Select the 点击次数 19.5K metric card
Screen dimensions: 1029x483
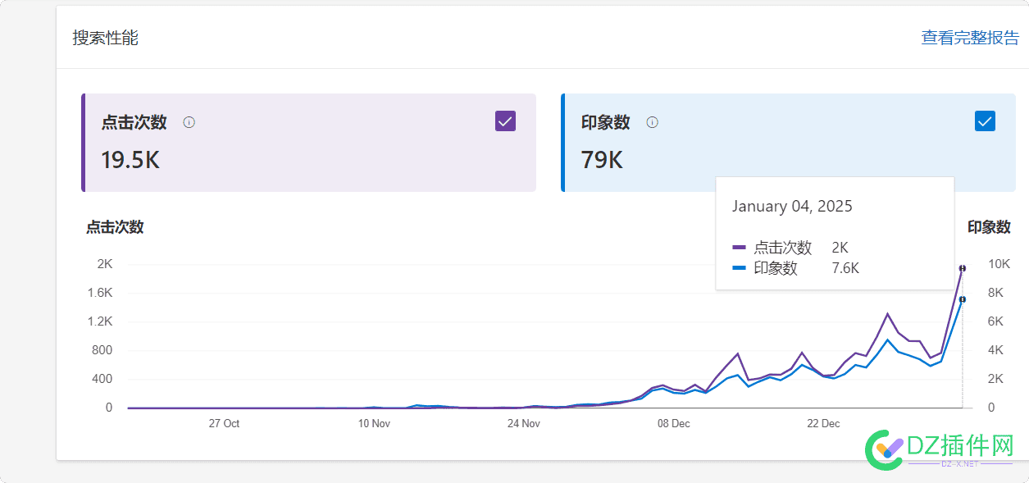click(307, 143)
